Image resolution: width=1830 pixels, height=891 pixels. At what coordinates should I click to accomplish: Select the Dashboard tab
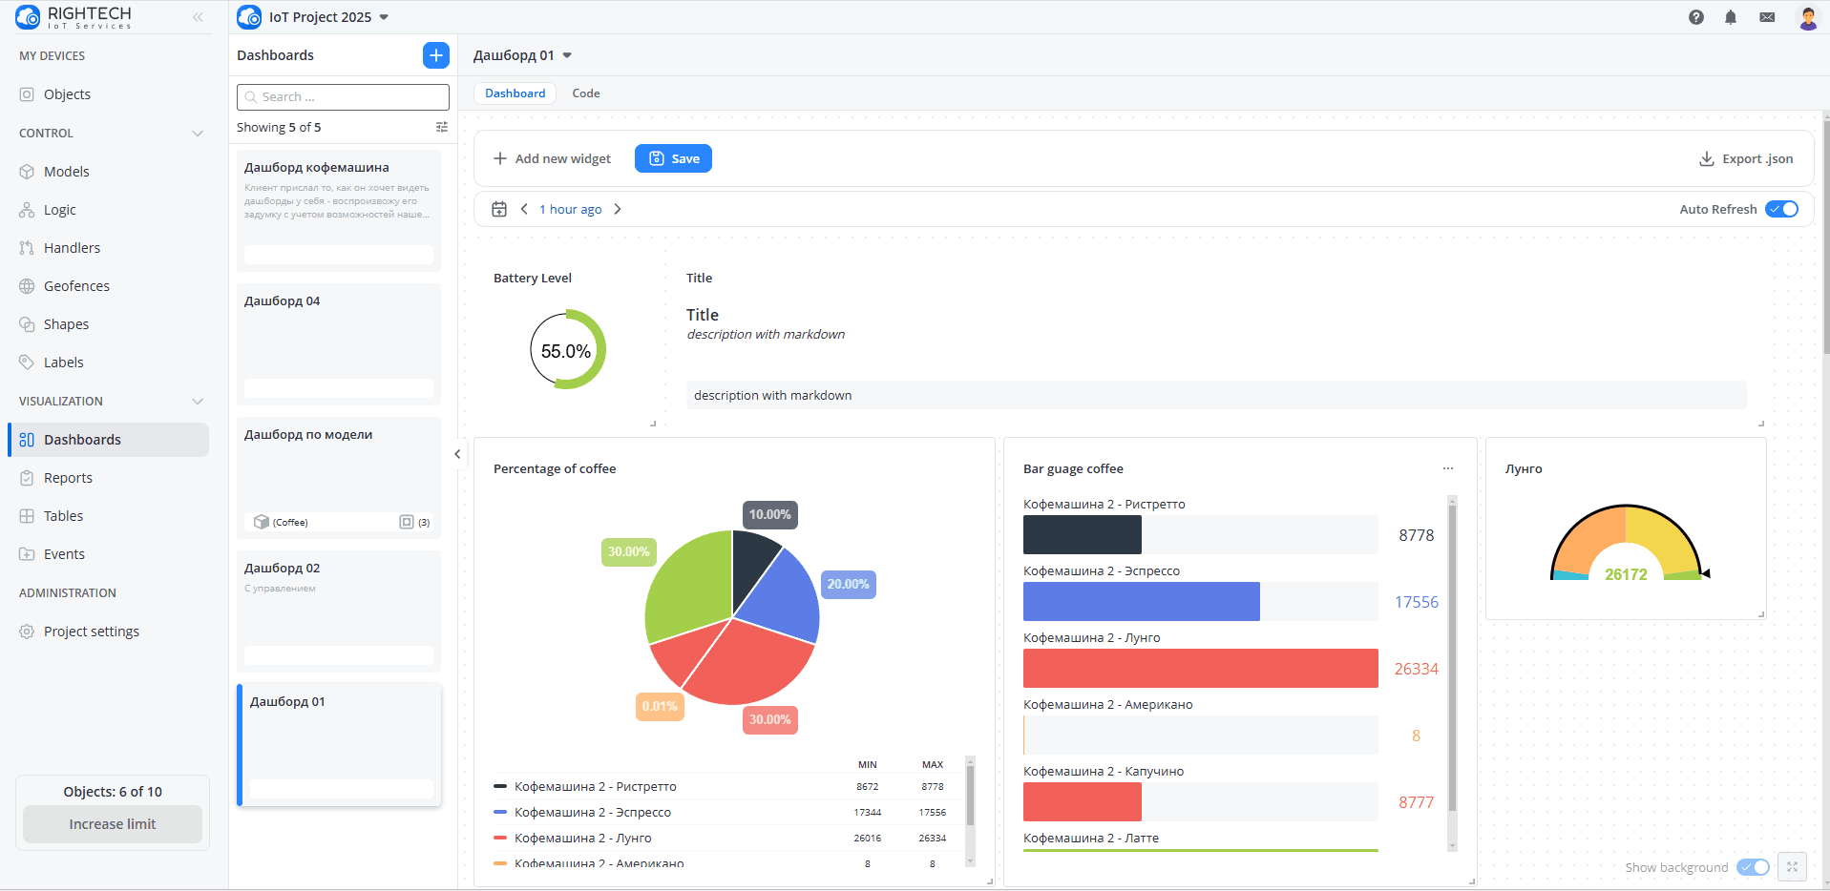(515, 93)
